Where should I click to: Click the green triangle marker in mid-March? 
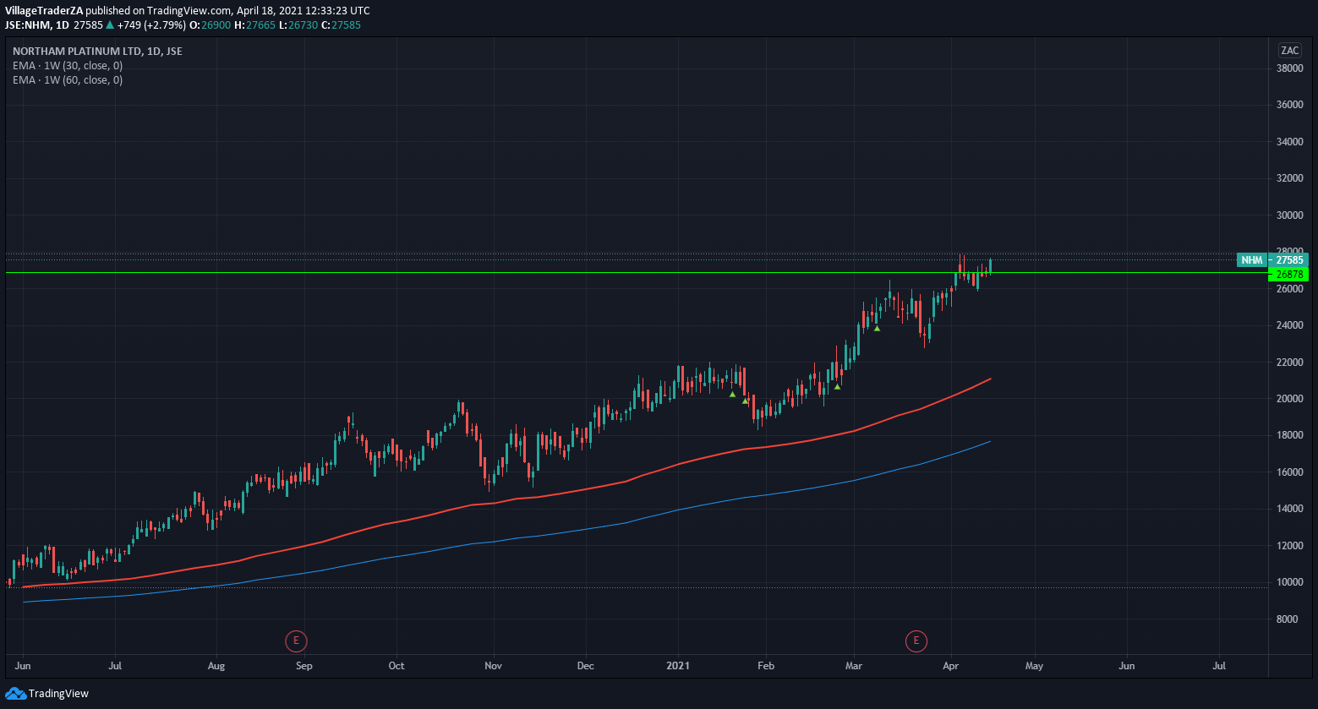coord(877,328)
